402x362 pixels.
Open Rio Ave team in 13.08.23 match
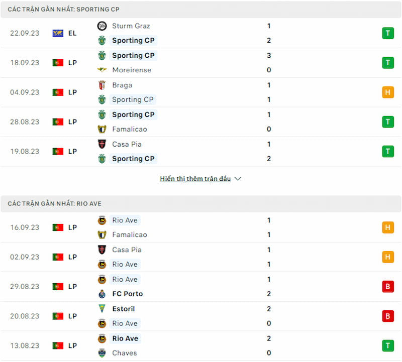pyautogui.click(x=125, y=338)
